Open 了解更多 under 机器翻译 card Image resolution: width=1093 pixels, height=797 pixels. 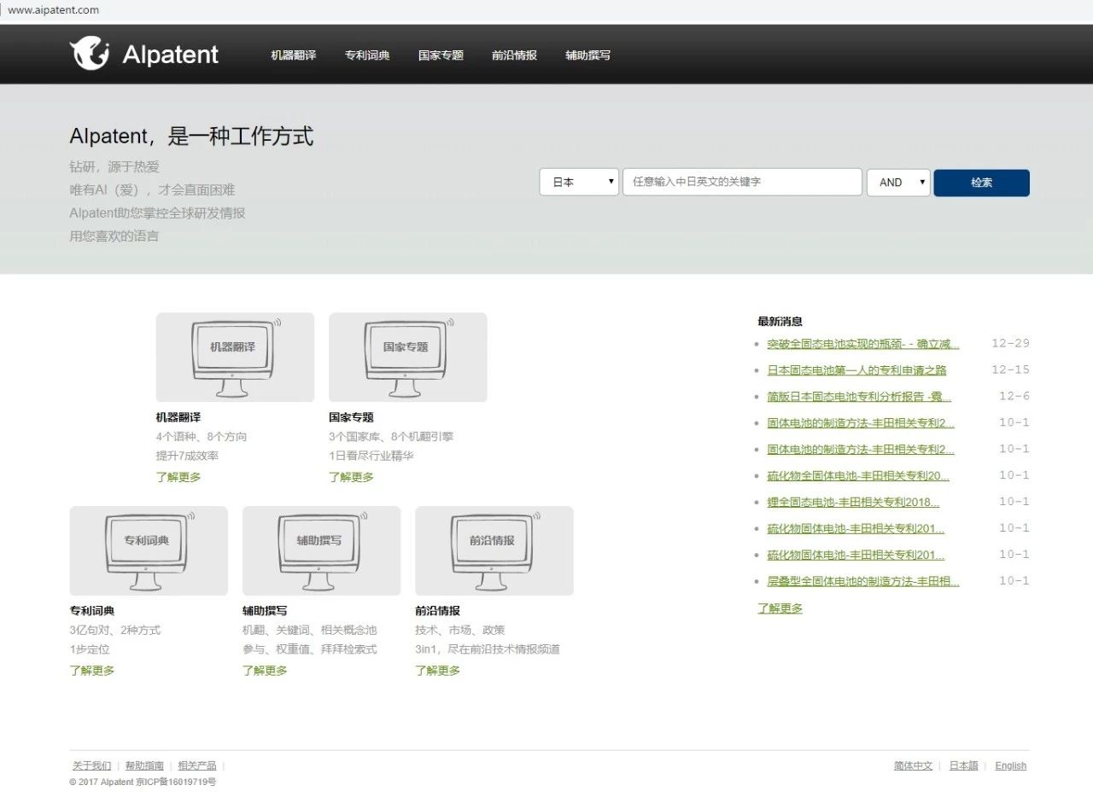[178, 477]
